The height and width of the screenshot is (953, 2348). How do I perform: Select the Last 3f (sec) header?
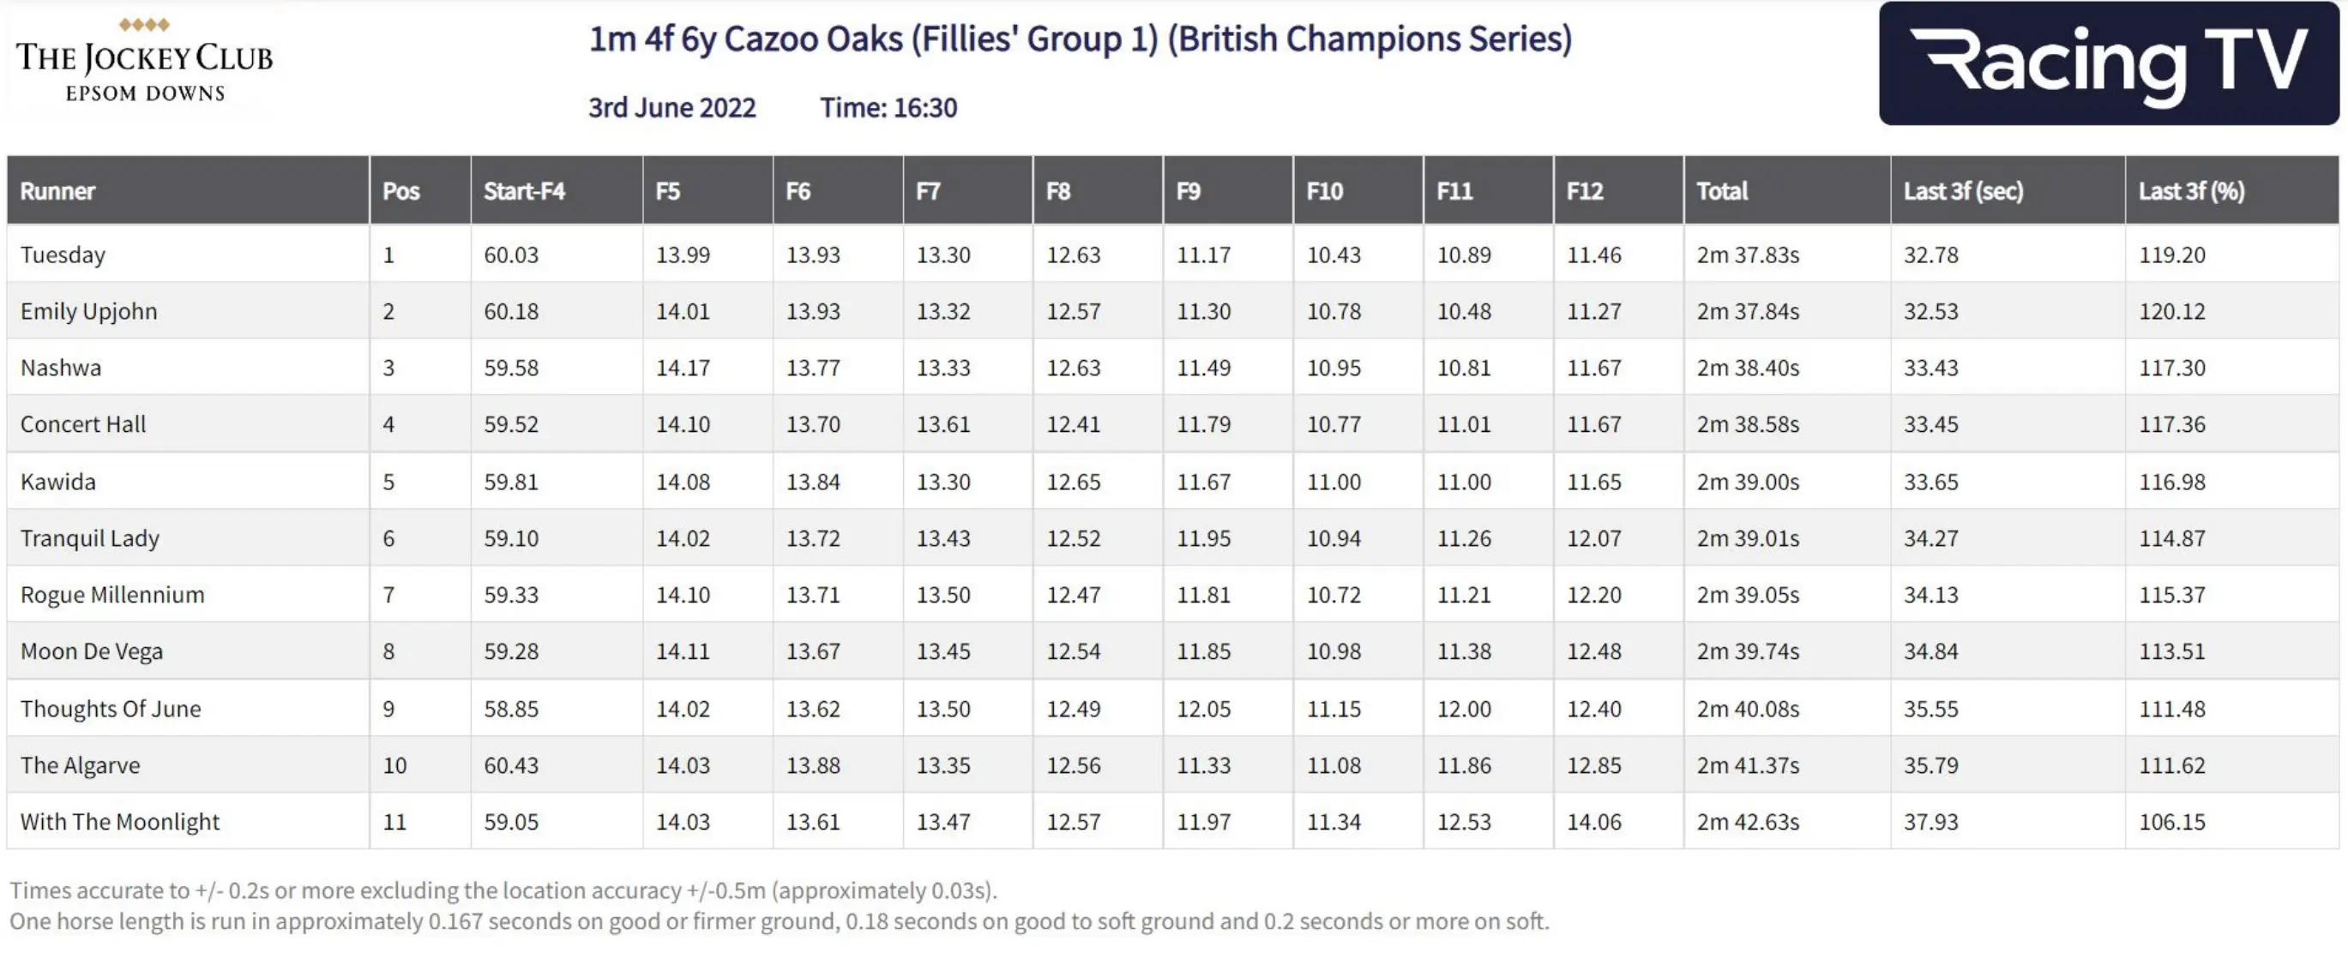(1962, 191)
